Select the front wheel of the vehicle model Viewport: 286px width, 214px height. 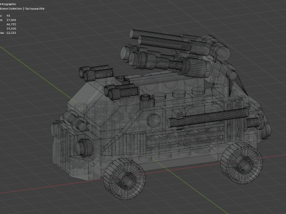pos(125,178)
